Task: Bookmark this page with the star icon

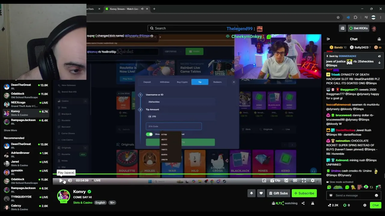Action: click(338, 17)
